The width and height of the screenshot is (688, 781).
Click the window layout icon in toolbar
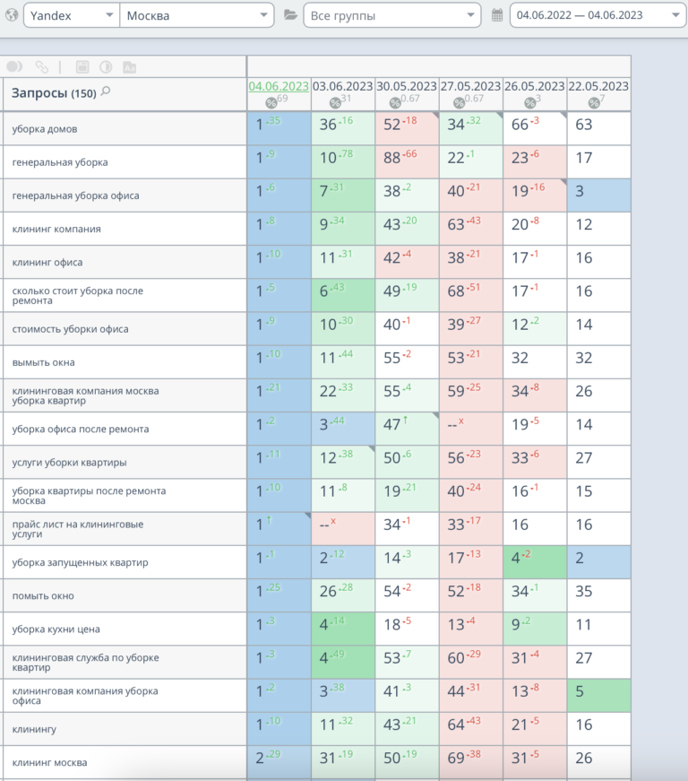[x=82, y=66]
